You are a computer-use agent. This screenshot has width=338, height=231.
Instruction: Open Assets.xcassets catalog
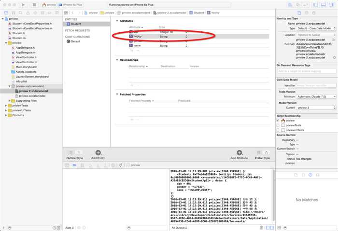[26, 72]
